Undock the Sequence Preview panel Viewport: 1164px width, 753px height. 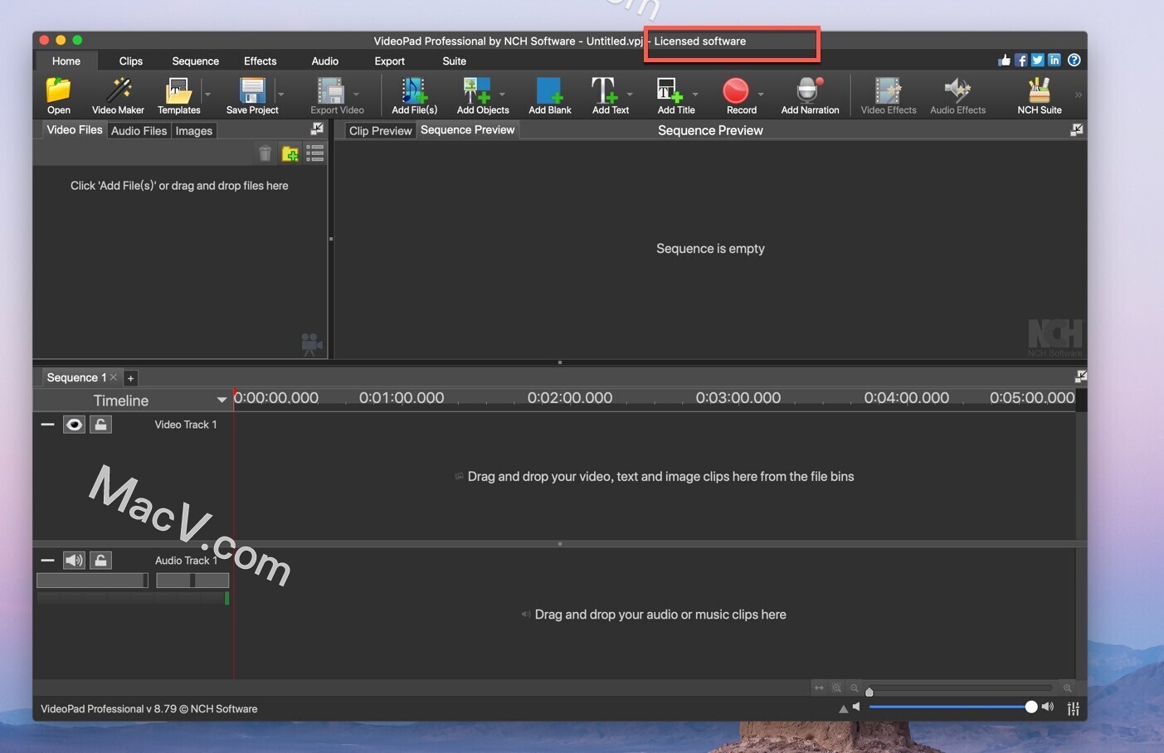tap(1077, 129)
